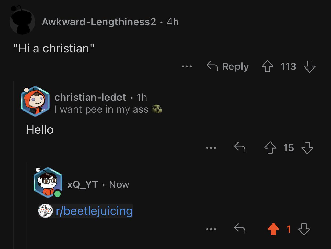
Task: Click the online status dot on xQ_YT's avatar
Action: pos(57,194)
